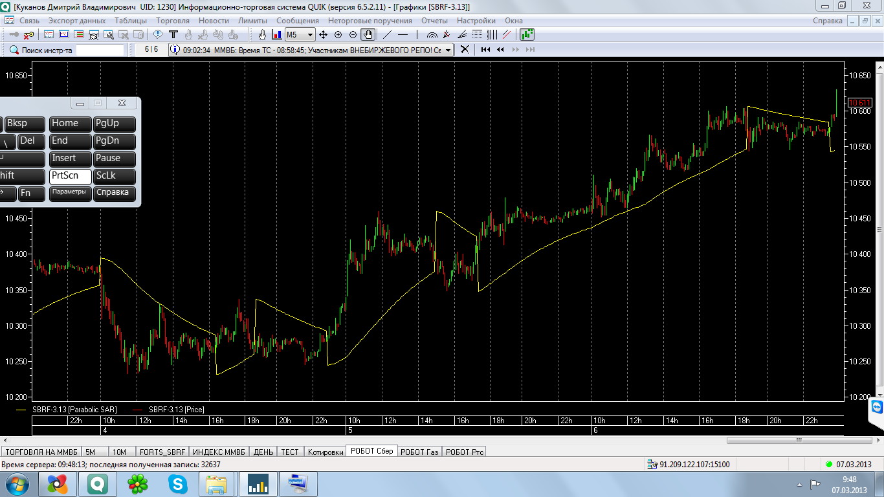Screen dimensions: 884x497
Task: Open ICQ flower taskbar icon
Action: [138, 483]
